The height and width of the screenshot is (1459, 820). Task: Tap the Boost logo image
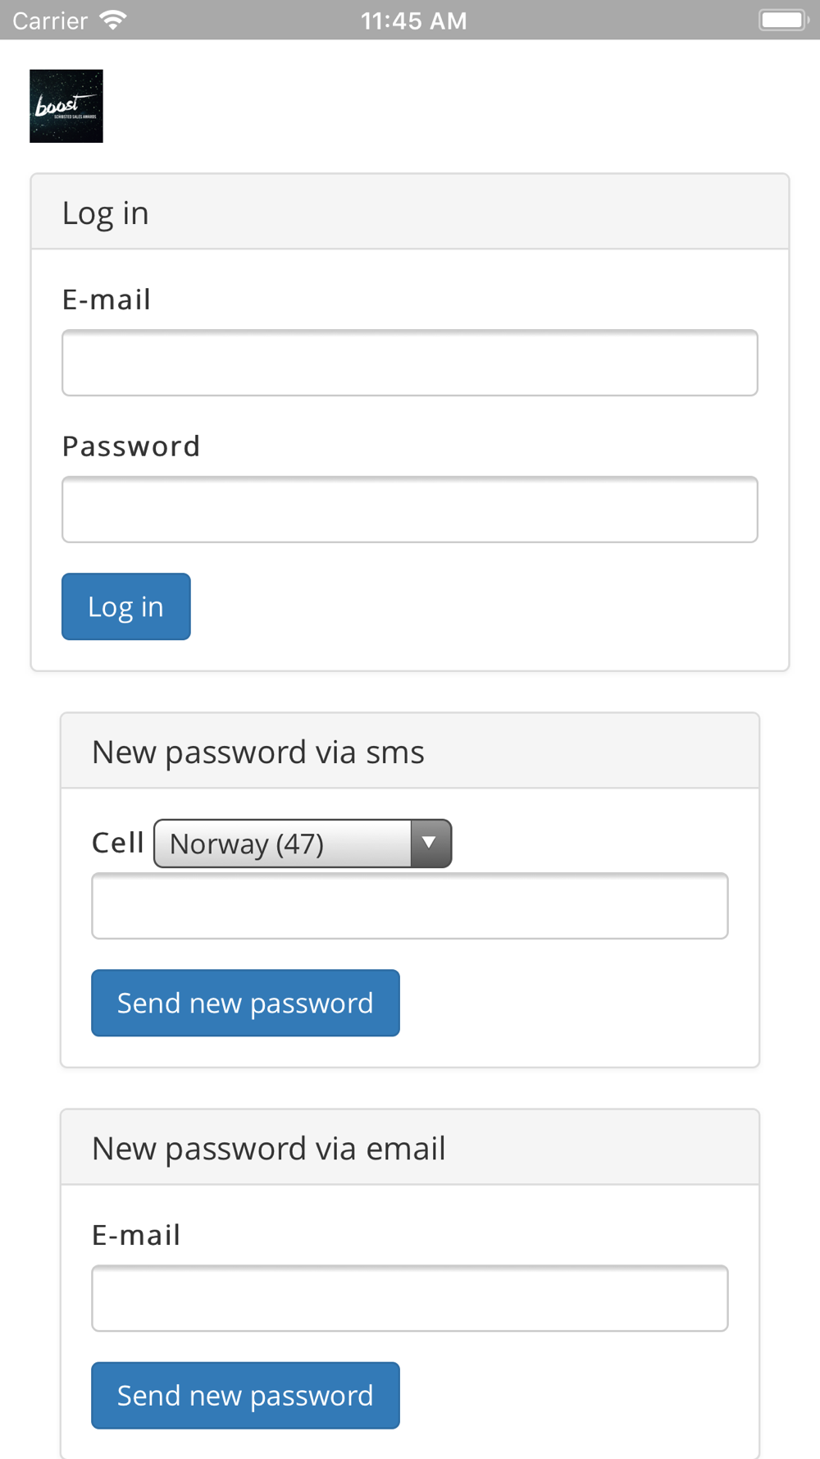click(x=66, y=106)
